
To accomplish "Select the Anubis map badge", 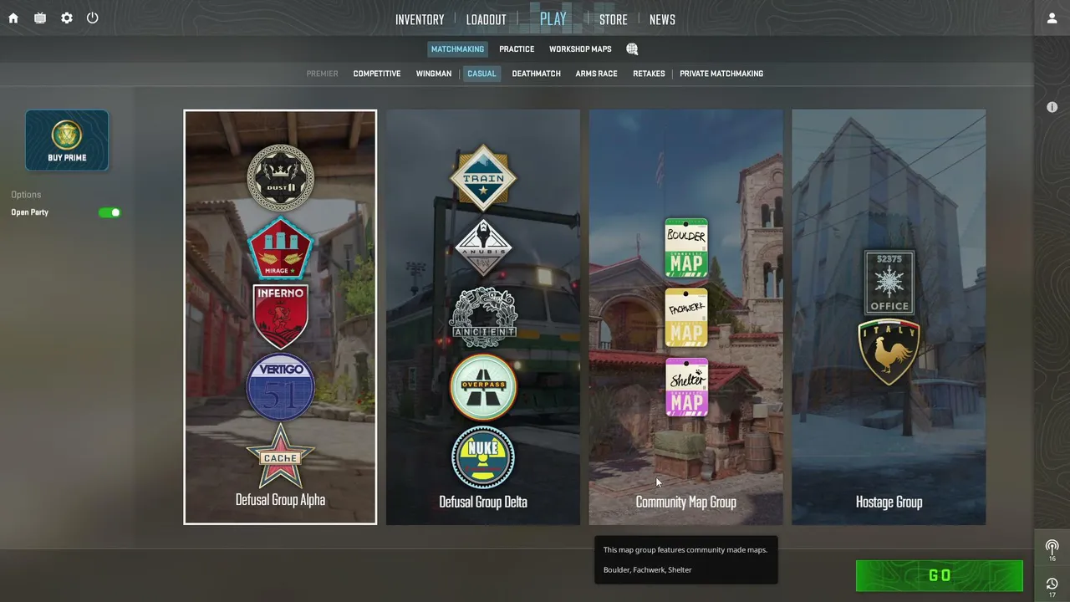I will [x=483, y=248].
